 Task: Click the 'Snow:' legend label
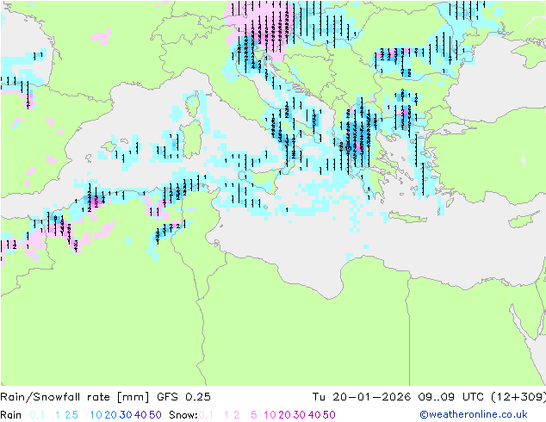(x=183, y=415)
